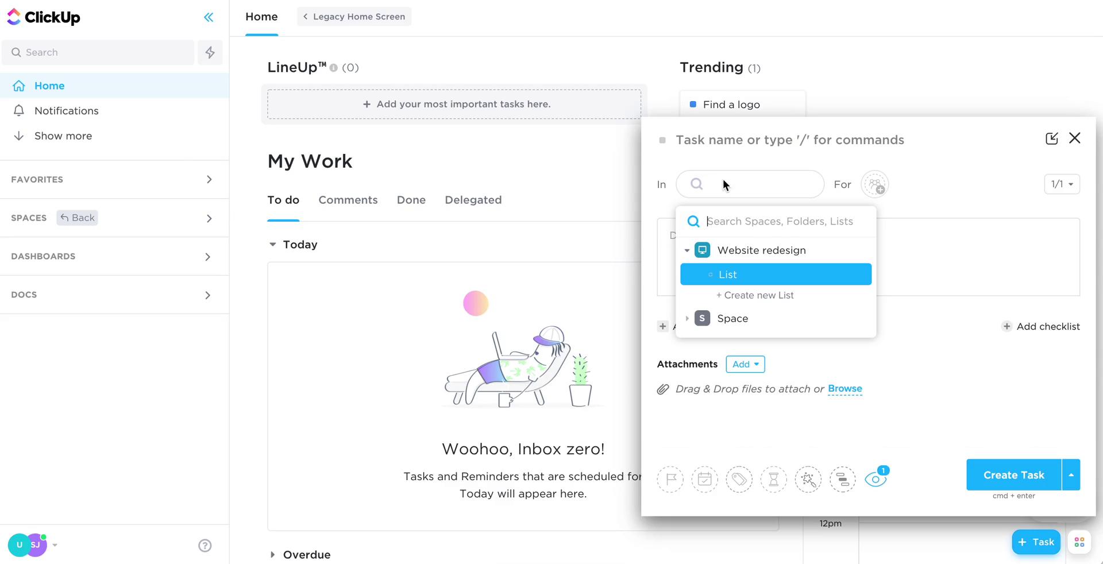Click + Create new List
Image resolution: width=1103 pixels, height=564 pixels.
coord(755,295)
